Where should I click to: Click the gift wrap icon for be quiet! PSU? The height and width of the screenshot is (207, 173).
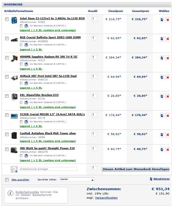click(x=26, y=156)
